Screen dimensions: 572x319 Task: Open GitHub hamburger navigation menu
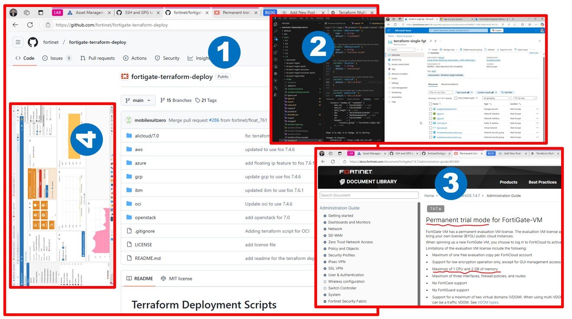click(x=18, y=42)
